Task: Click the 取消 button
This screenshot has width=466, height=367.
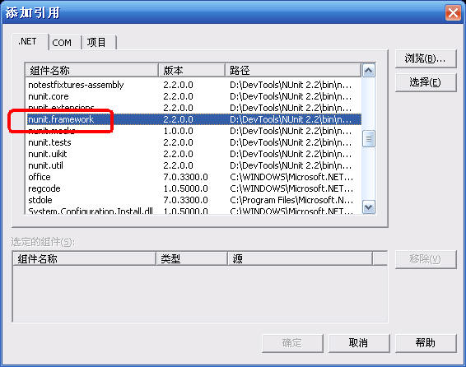Action: tap(359, 343)
